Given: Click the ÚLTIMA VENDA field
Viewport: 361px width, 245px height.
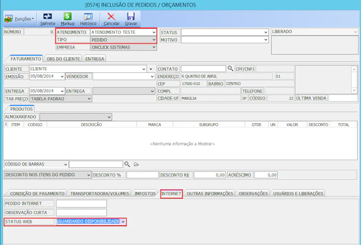Looking at the screenshot, I should tap(343, 98).
